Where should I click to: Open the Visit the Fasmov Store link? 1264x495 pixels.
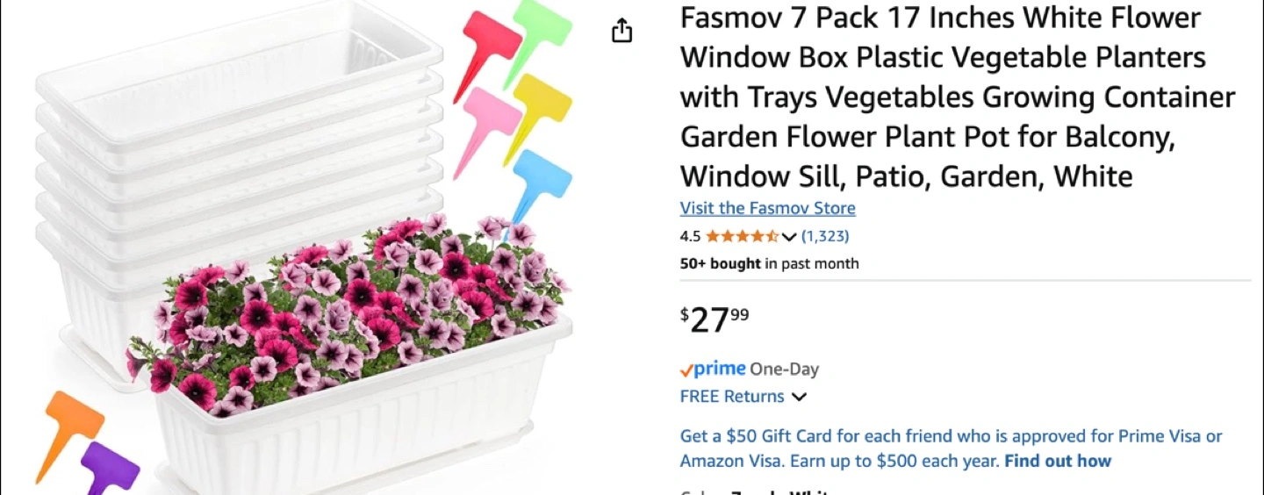pyautogui.click(x=767, y=208)
